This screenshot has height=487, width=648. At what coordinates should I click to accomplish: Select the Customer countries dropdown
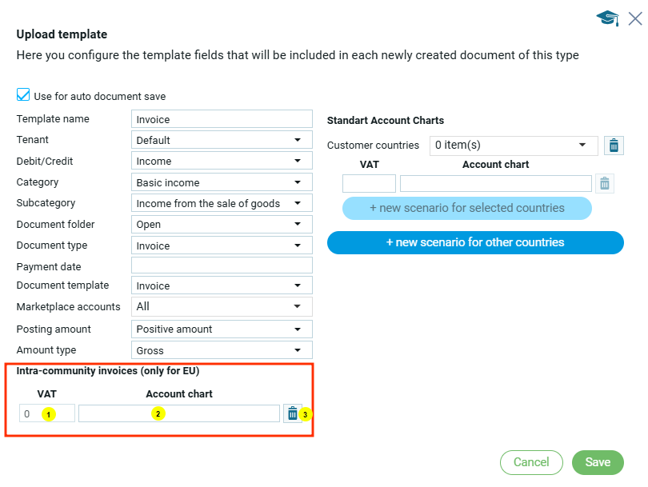pos(513,146)
